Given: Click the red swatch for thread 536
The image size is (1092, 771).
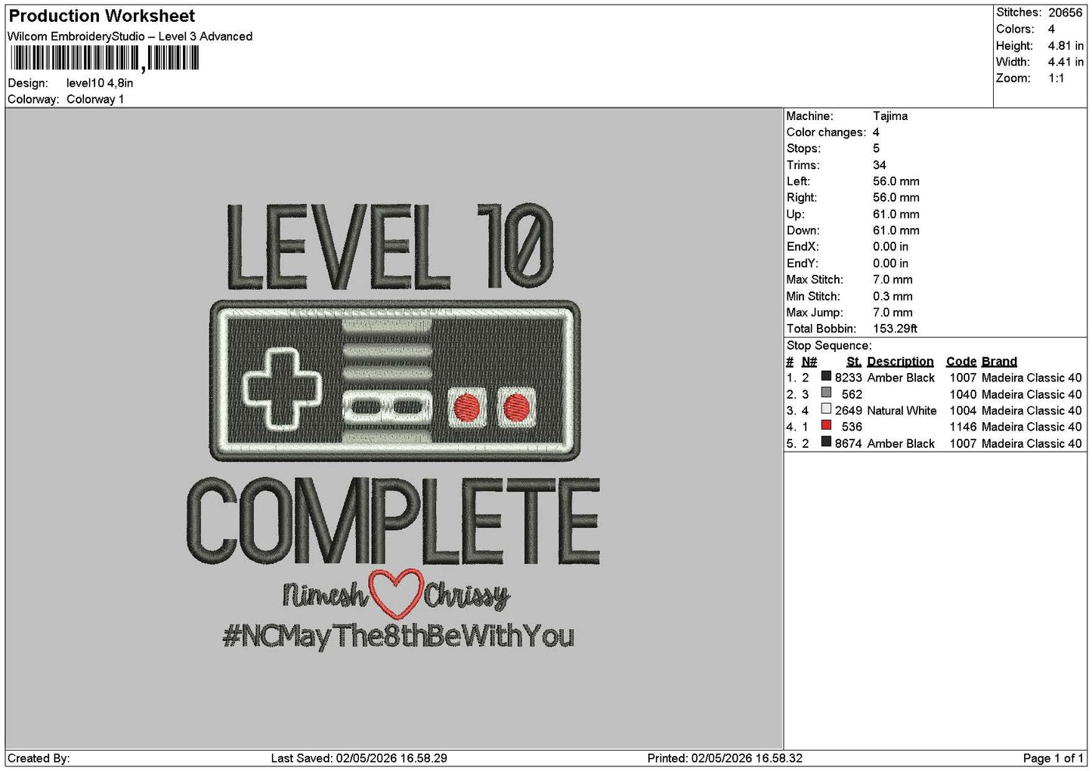Looking at the screenshot, I should coord(826,425).
